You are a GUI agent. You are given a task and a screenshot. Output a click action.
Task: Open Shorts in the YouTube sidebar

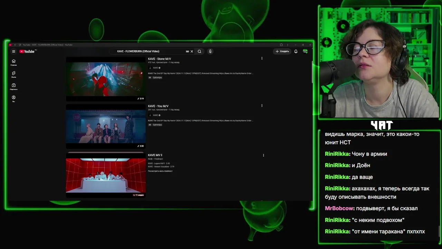coord(13,74)
